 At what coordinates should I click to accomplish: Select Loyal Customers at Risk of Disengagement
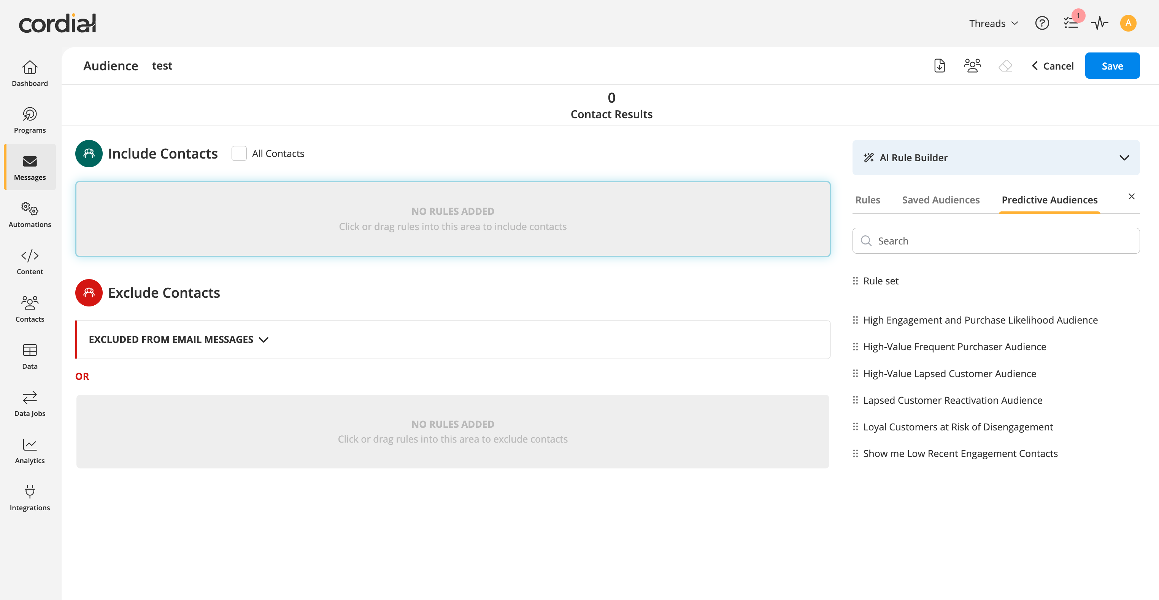click(958, 427)
